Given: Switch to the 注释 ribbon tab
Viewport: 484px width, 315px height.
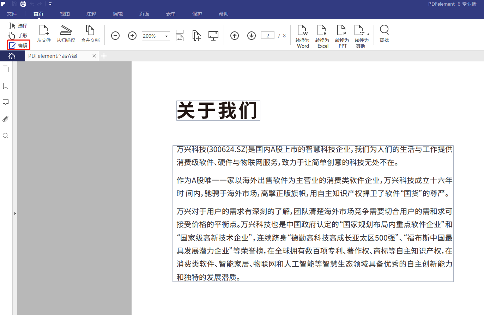Looking at the screenshot, I should [x=91, y=14].
